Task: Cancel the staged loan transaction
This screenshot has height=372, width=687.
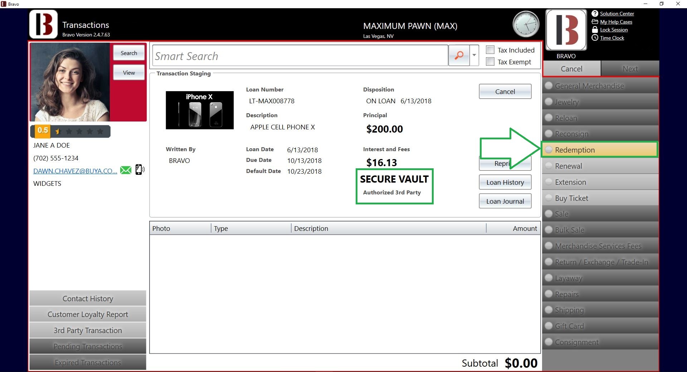Action: tap(505, 91)
